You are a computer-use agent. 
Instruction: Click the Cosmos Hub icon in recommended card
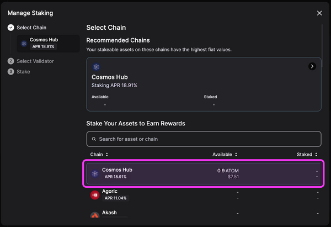(97, 67)
